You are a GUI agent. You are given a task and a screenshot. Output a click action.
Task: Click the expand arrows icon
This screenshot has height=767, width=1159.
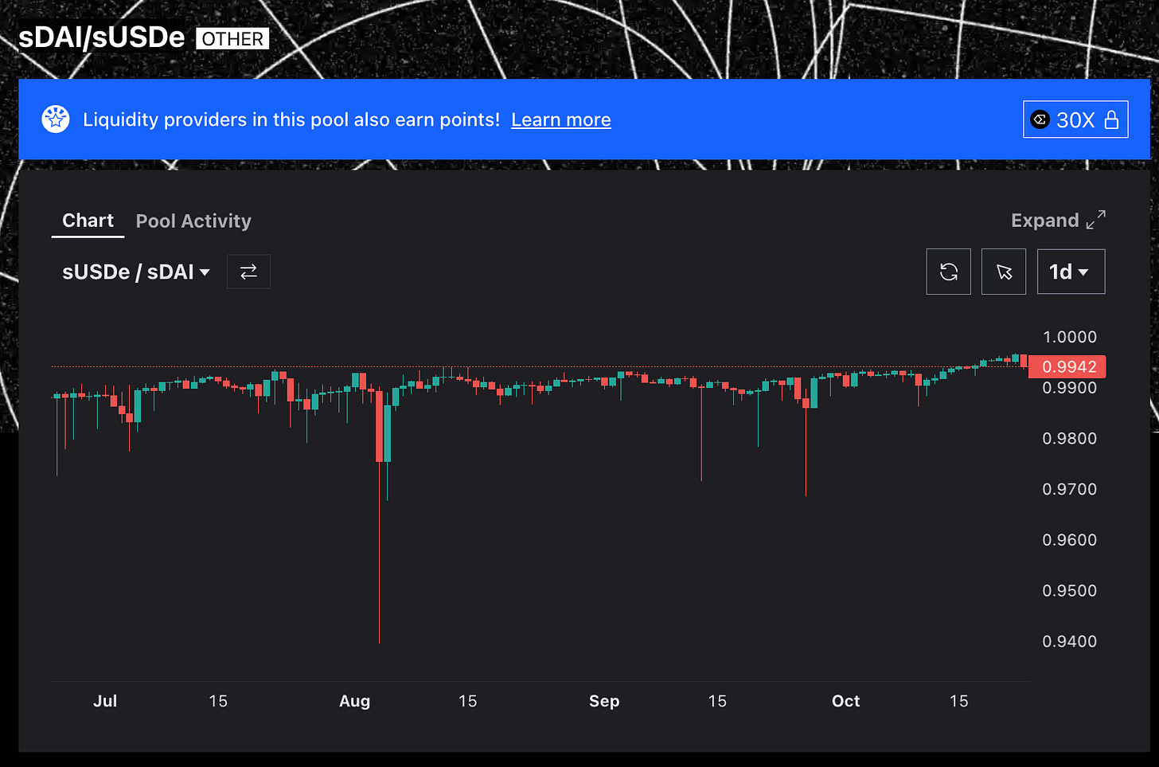(1096, 220)
